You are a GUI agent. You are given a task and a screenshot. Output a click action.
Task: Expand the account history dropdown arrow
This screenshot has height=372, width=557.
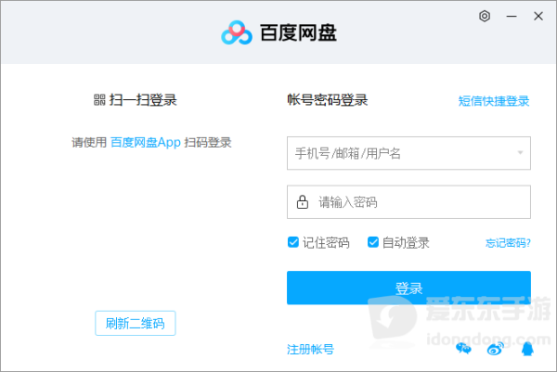(x=520, y=153)
